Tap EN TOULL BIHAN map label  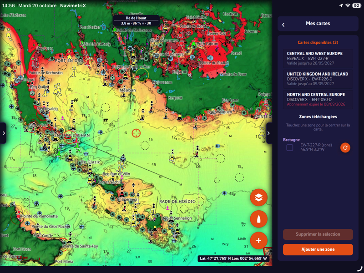(x=72, y=135)
